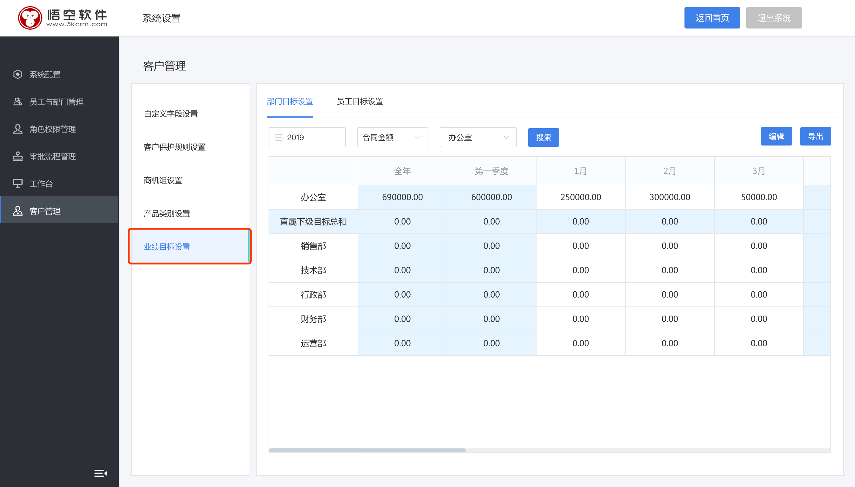Click the 角色权限管理 person icon
This screenshot has width=855, height=487.
[x=18, y=129]
